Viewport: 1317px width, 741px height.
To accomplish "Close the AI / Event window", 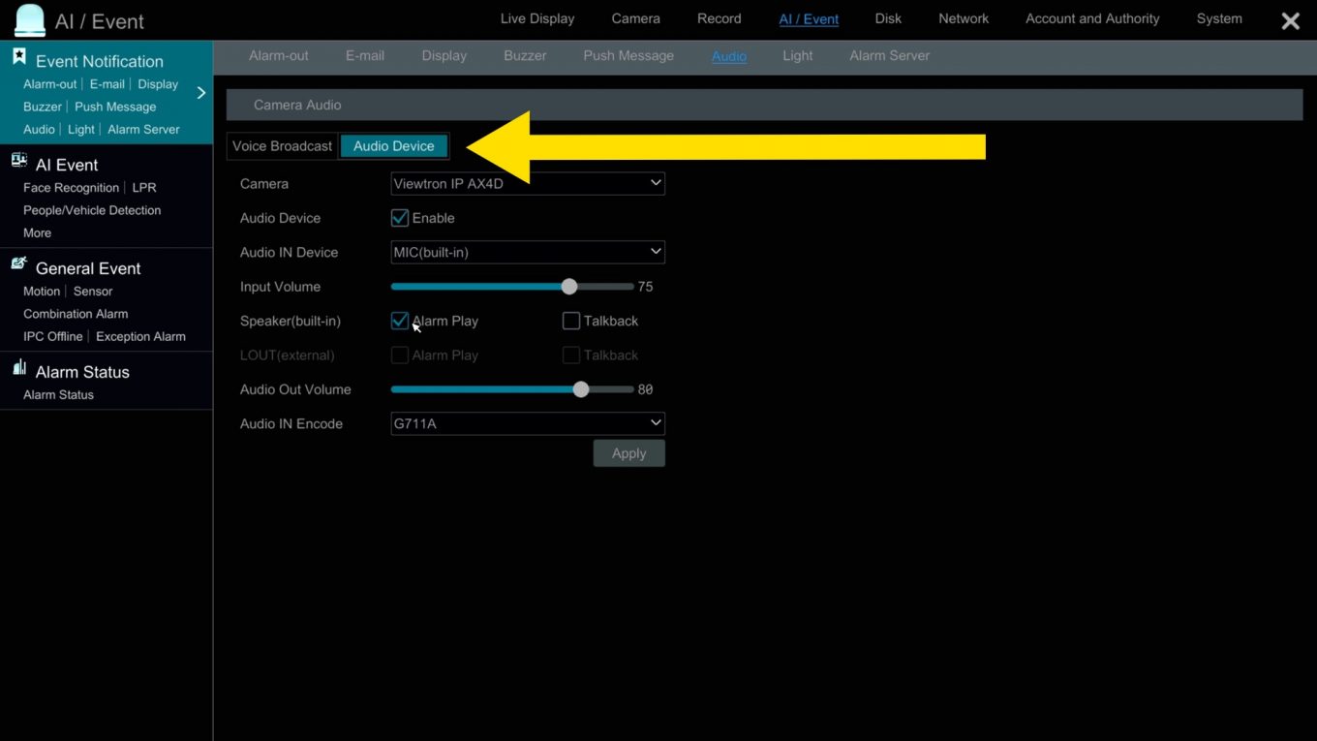I will point(1290,21).
